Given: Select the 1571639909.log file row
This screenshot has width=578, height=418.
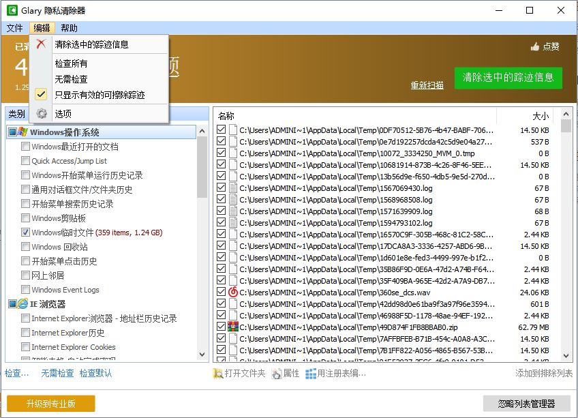Looking at the screenshot, I should (383, 211).
